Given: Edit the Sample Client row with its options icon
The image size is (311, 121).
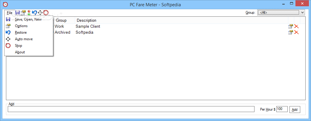Looking at the screenshot, I should point(291,27).
